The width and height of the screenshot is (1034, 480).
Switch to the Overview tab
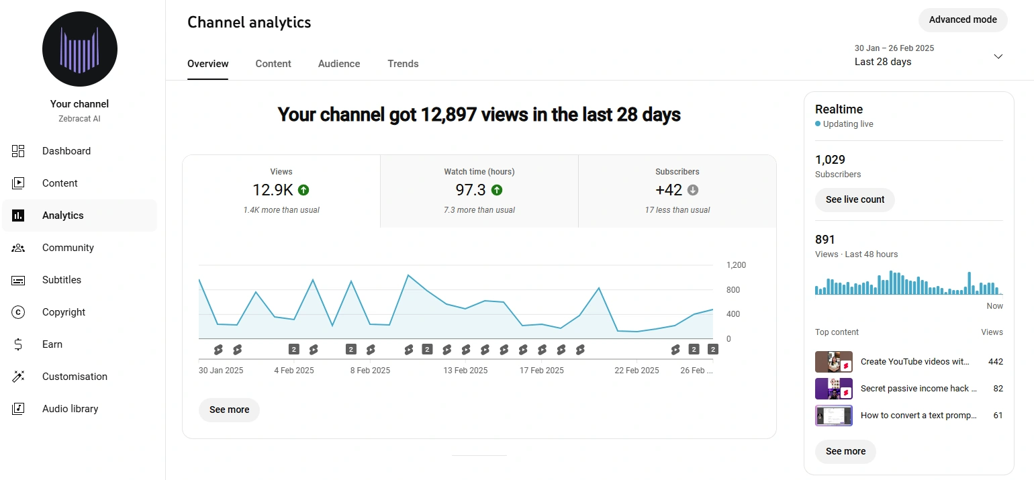pyautogui.click(x=208, y=64)
